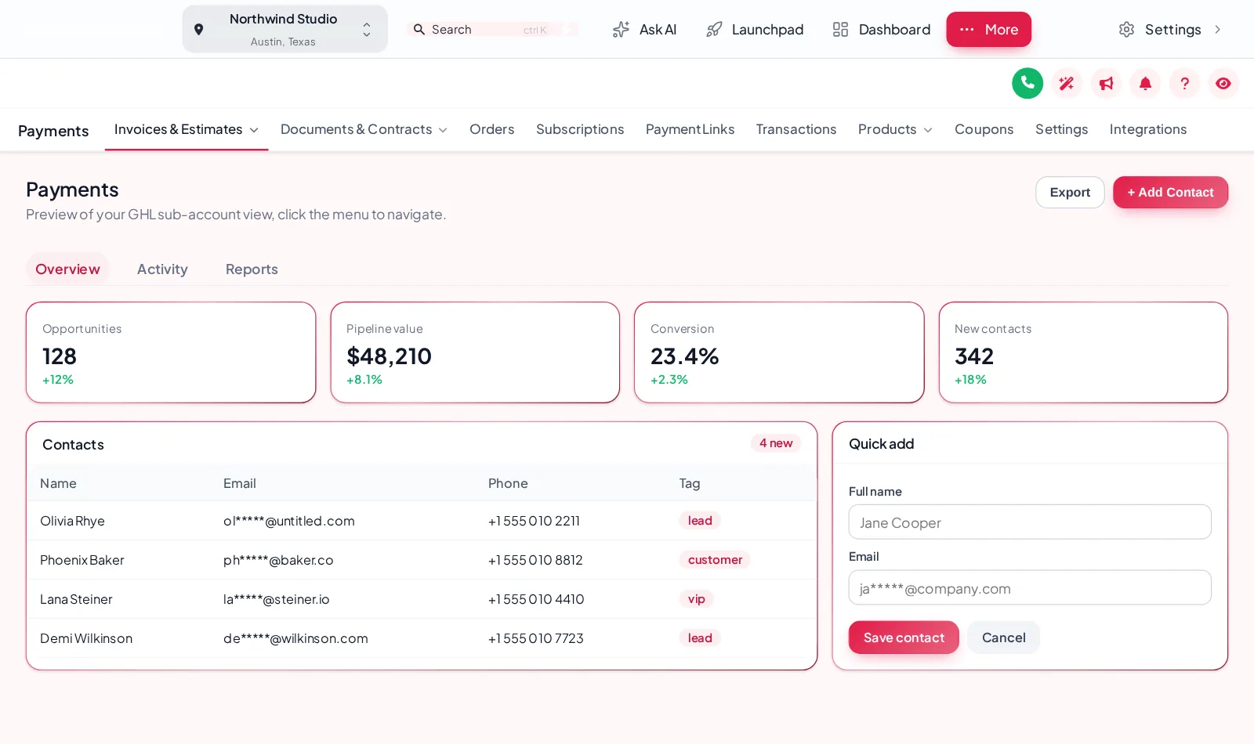Open the Coupons tab
Image resolution: width=1254 pixels, height=744 pixels.
coord(984,129)
